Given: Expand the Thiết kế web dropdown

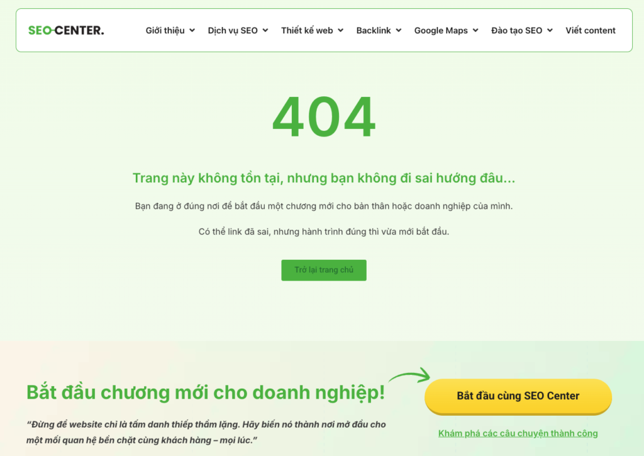Looking at the screenshot, I should click(340, 30).
